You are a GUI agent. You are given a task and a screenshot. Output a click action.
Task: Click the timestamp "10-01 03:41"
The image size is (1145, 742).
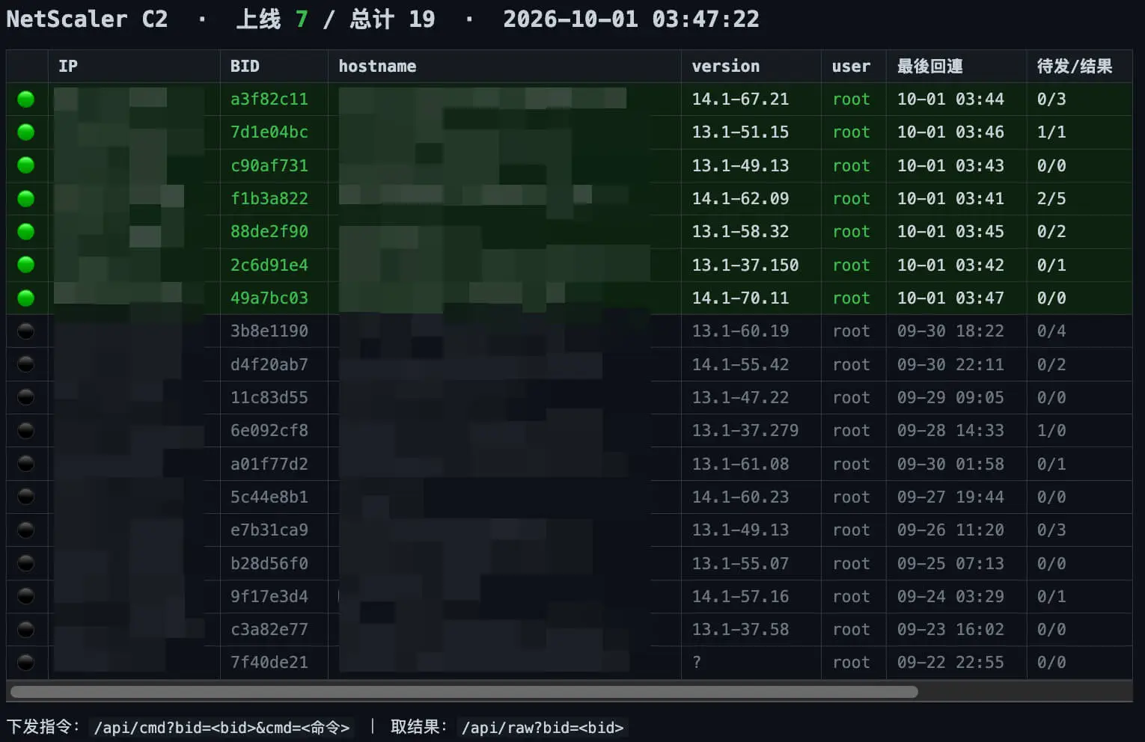(950, 198)
